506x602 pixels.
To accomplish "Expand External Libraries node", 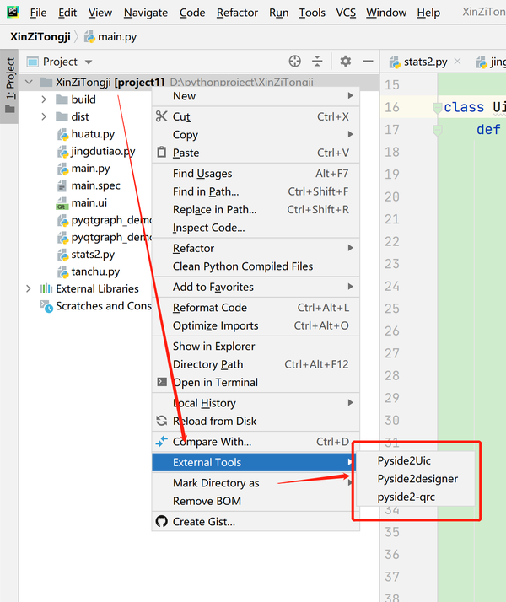I will 29,288.
